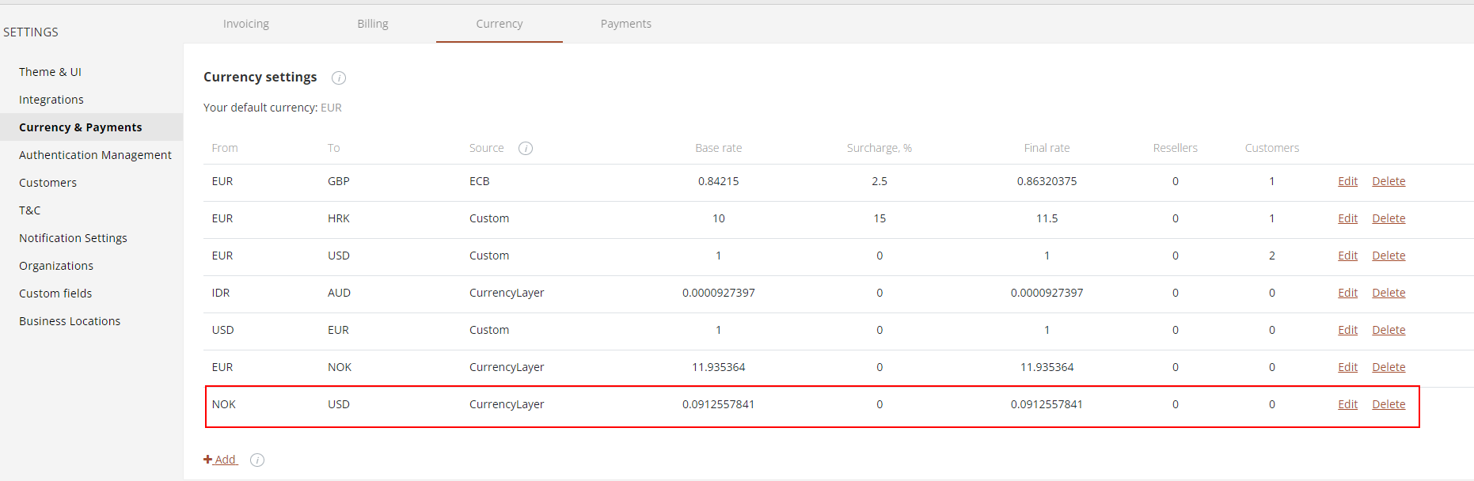
Task: Switch to the Invoicing tab
Action: pos(246,24)
